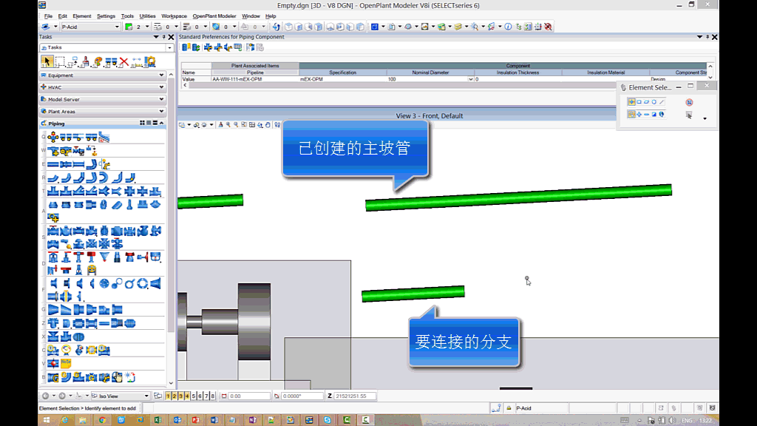Click the blue pipe-fitting icon in Preferences toolbar
Viewport: 757px width, 426px height.
pyautogui.click(x=208, y=47)
